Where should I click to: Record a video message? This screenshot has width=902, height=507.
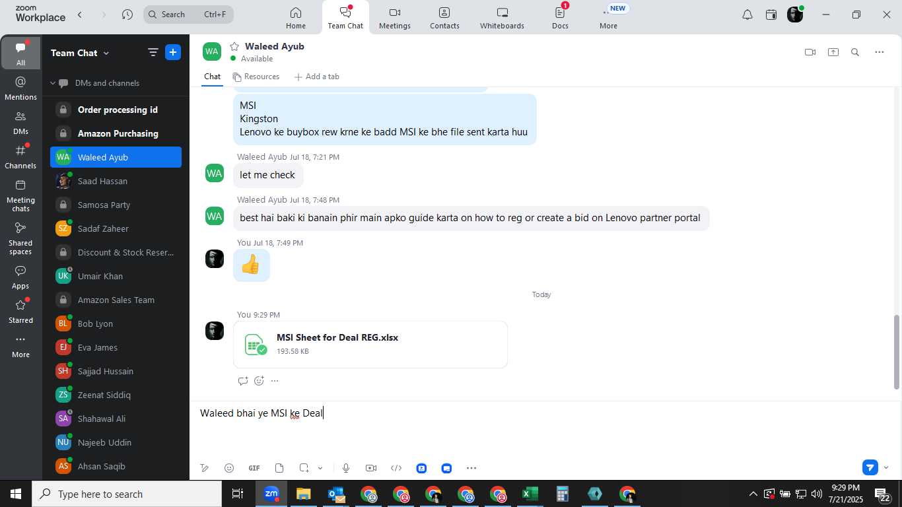[371, 468]
